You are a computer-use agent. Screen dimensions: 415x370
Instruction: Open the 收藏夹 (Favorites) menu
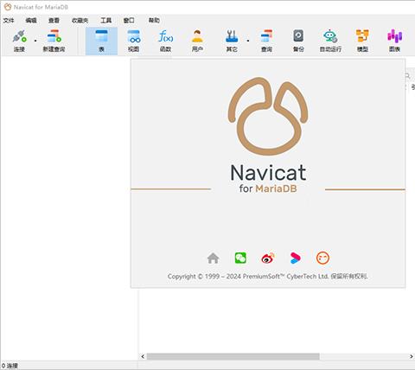click(80, 20)
